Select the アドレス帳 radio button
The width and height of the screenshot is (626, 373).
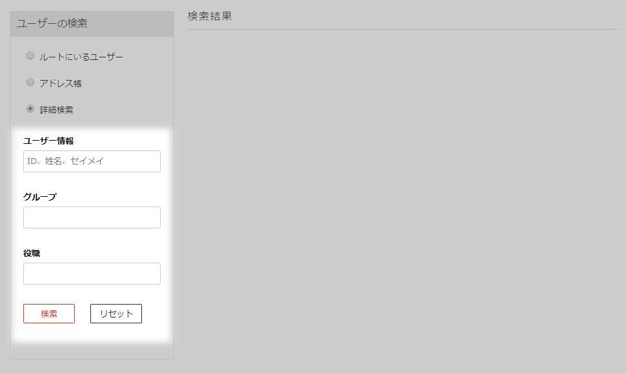point(30,82)
